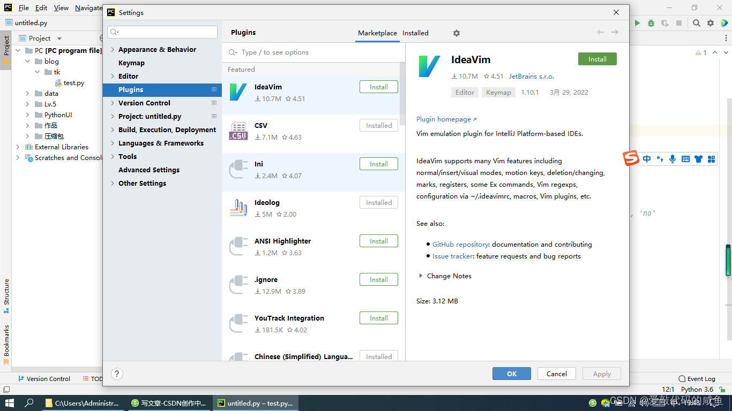Click the forward arrow in Settings header

pyautogui.click(x=615, y=33)
